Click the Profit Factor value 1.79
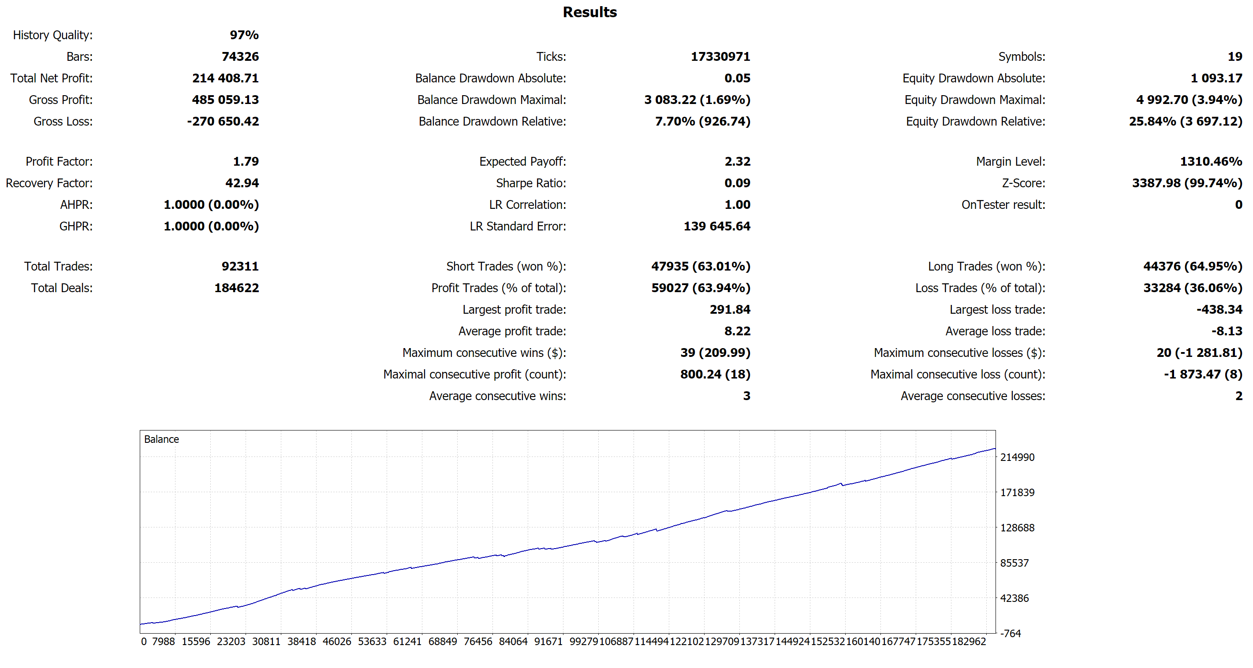Image resolution: width=1253 pixels, height=668 pixels. click(x=246, y=161)
